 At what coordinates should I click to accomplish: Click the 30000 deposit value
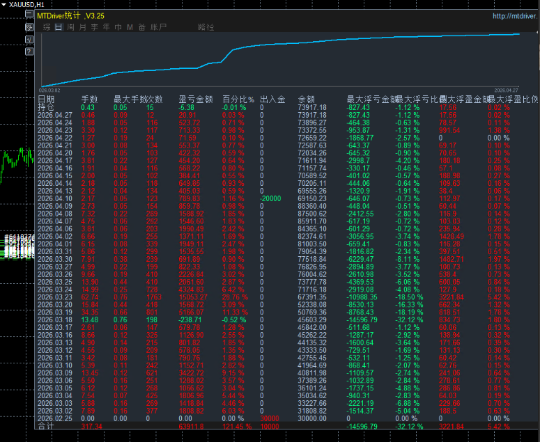tap(270, 418)
